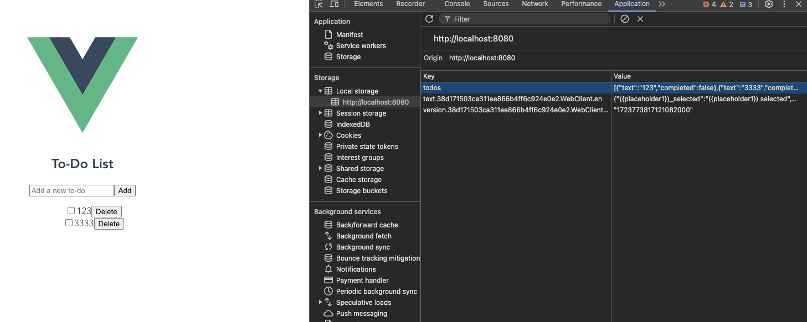The width and height of the screenshot is (807, 322).
Task: Click the blue issues count badge
Action: click(746, 4)
